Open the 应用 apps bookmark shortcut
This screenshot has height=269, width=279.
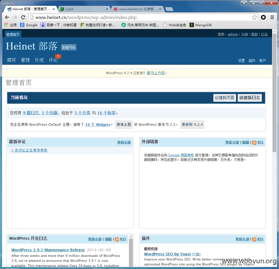coord(11,25)
